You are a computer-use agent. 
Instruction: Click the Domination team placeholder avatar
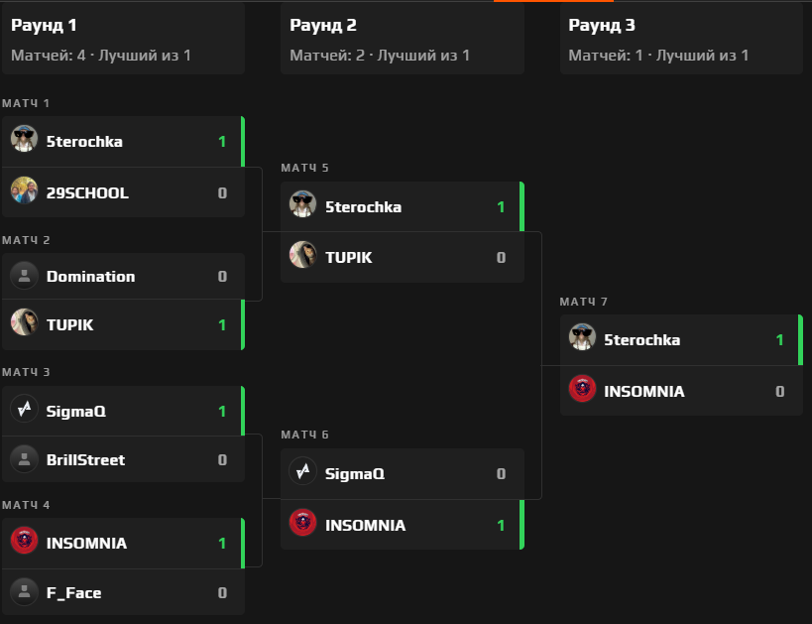tap(24, 276)
